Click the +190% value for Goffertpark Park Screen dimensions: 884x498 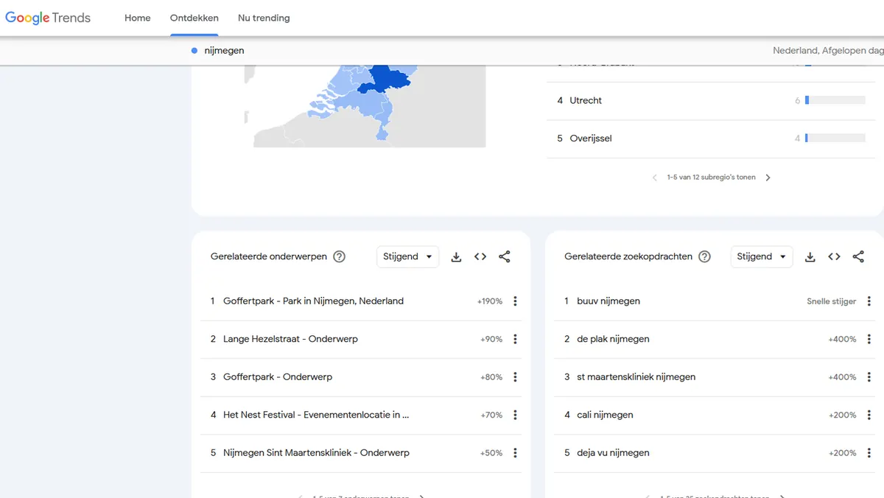pyautogui.click(x=490, y=301)
